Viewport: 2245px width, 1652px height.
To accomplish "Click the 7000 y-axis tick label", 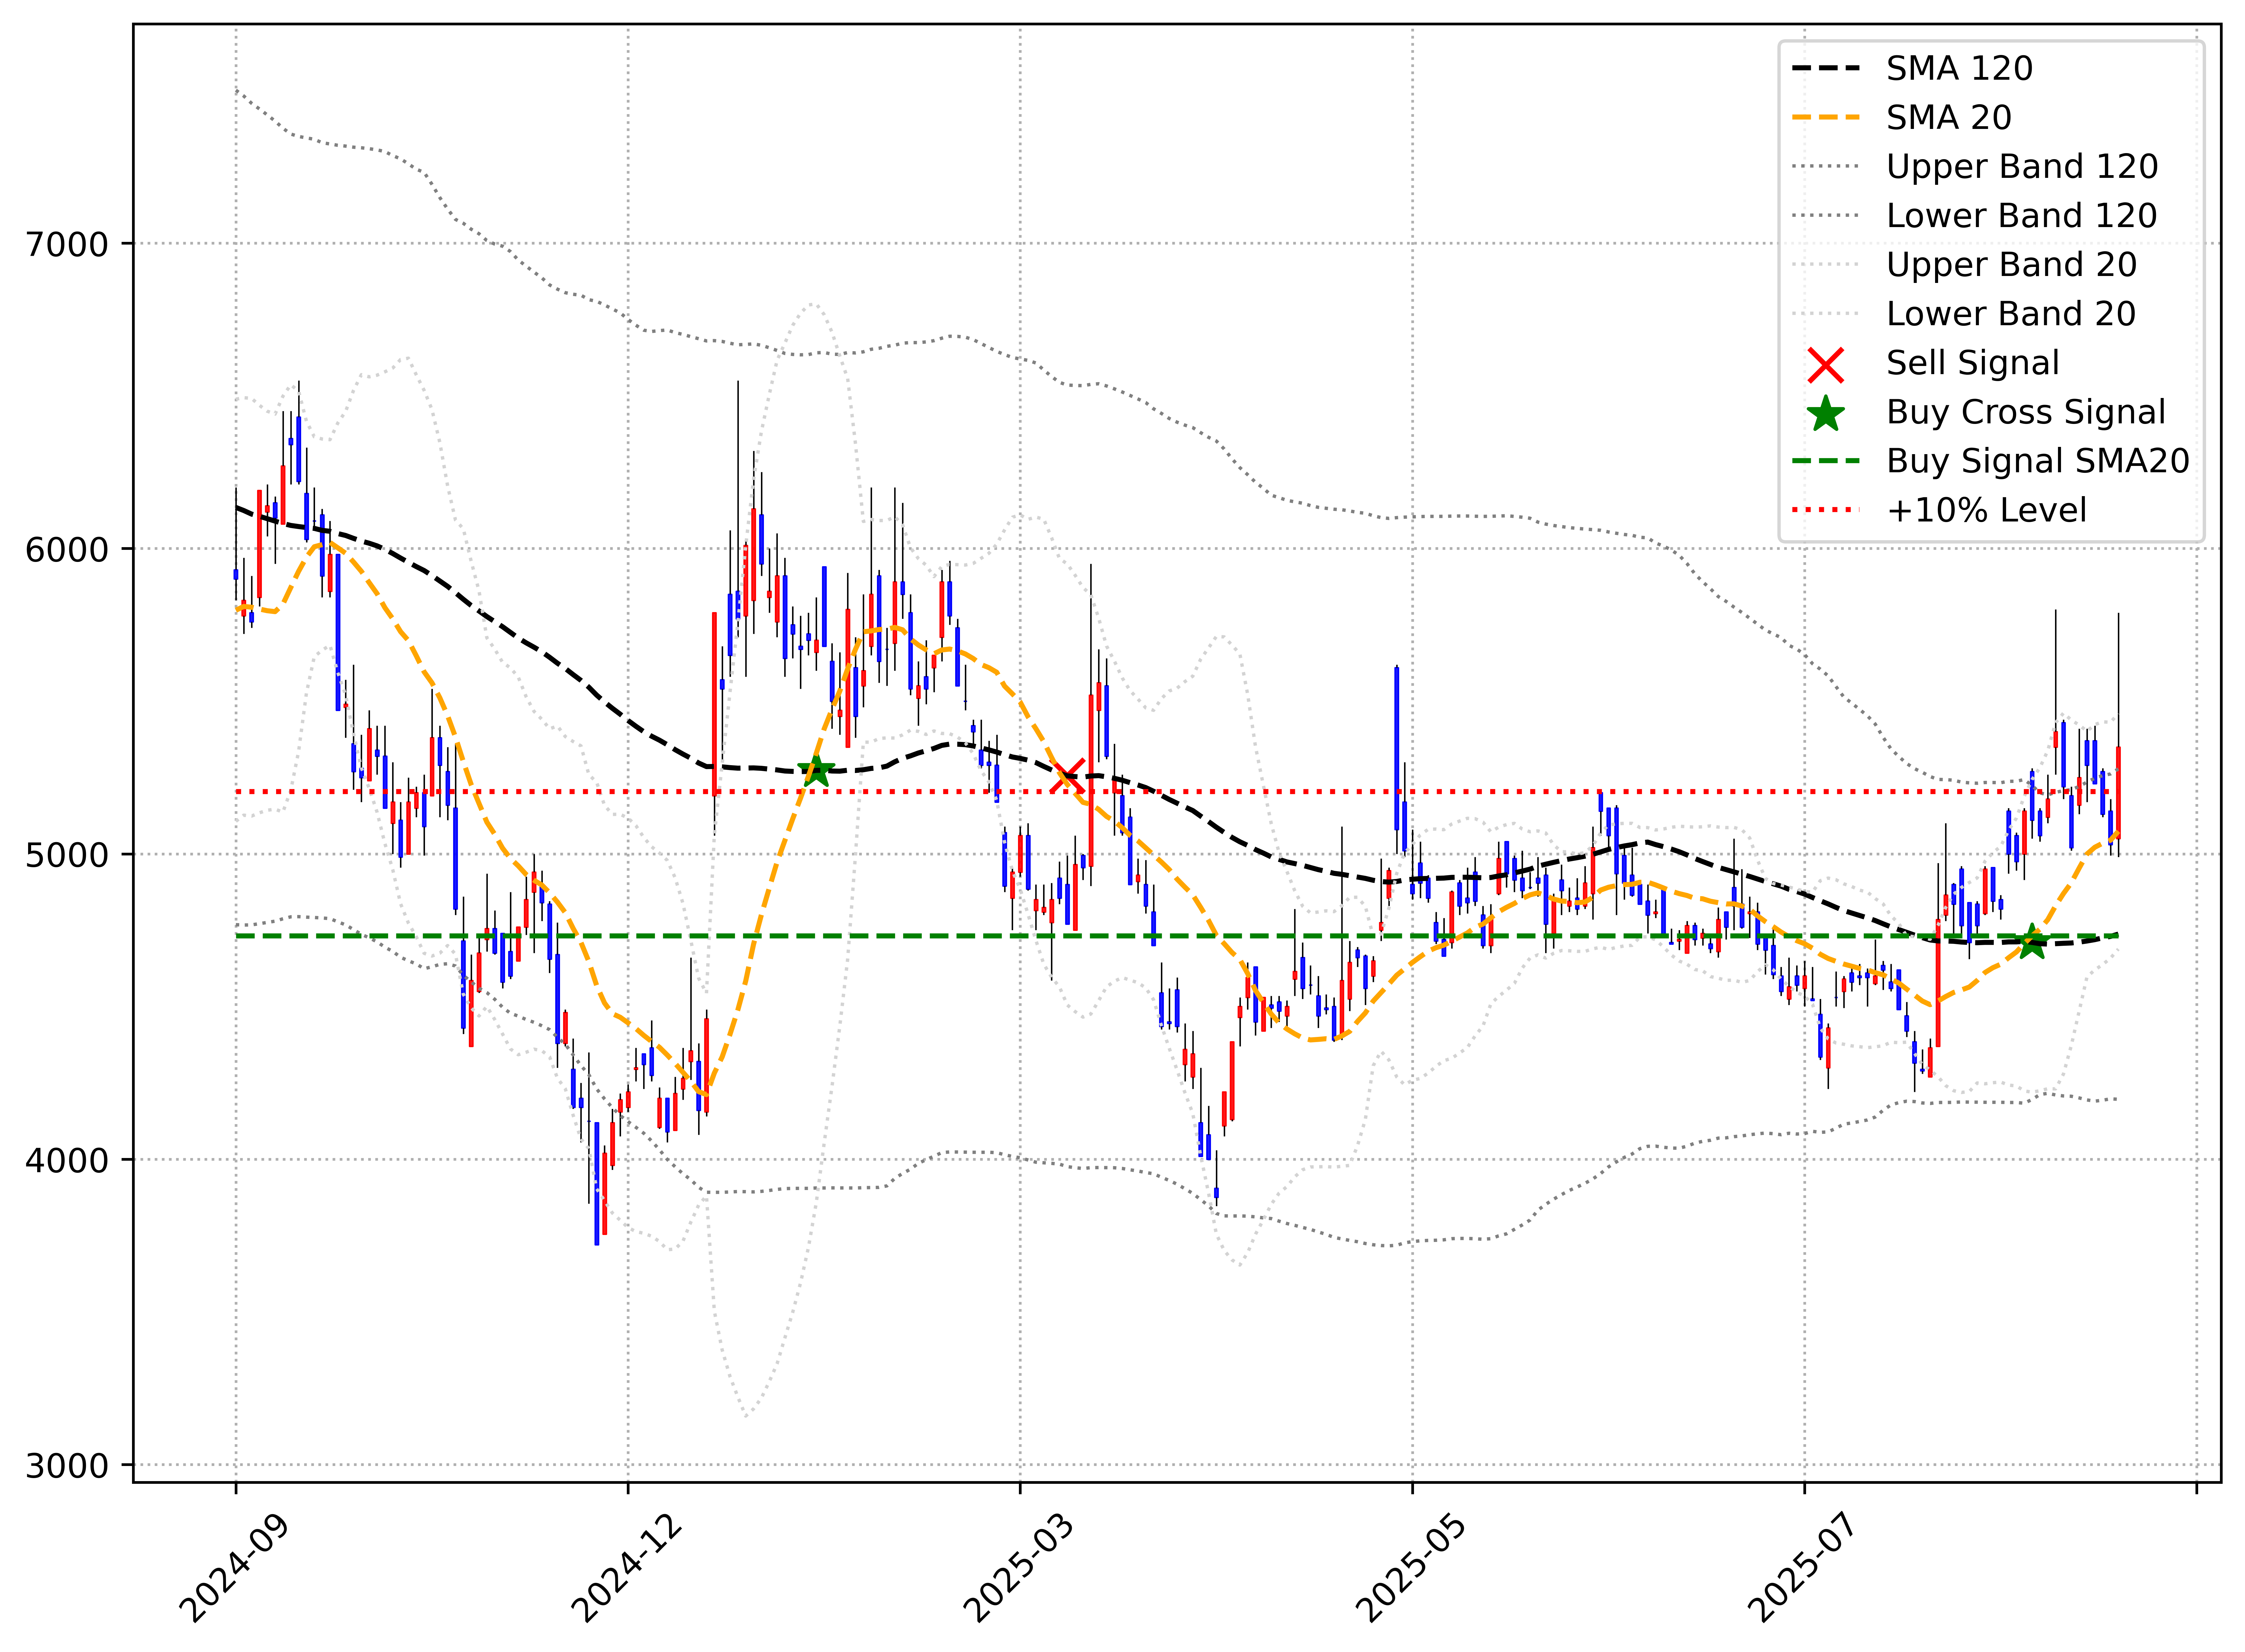I will point(67,244).
